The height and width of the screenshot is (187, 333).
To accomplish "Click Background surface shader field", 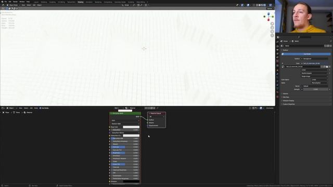I will coord(314,59).
